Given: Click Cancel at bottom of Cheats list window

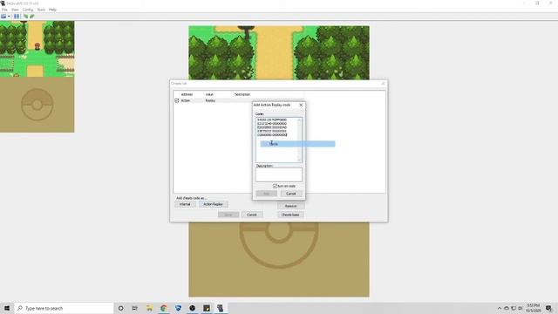Looking at the screenshot, I should pos(252,215).
